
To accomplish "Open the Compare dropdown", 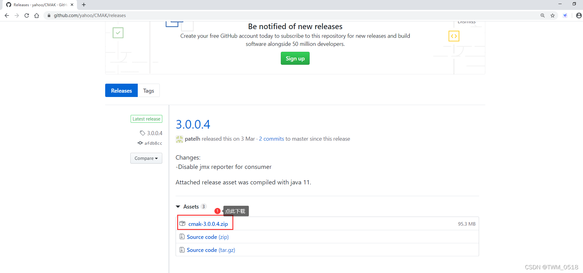I will pyautogui.click(x=146, y=158).
